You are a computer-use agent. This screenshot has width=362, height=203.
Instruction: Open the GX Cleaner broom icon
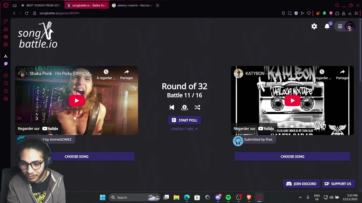click(6, 29)
